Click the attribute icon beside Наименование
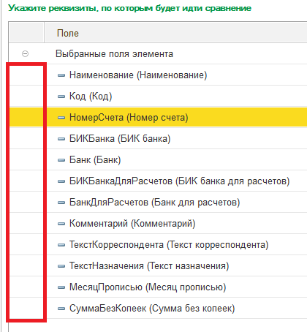This screenshot has height=332, width=307. [61, 75]
